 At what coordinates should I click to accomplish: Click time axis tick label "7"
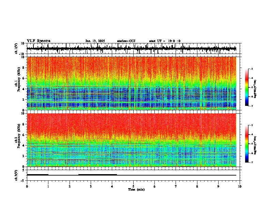pyautogui.click(x=176, y=186)
